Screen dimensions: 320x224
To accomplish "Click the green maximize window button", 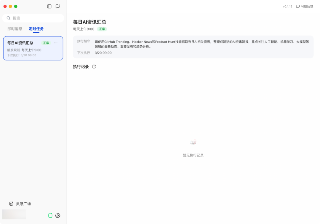I will [x=16, y=6].
